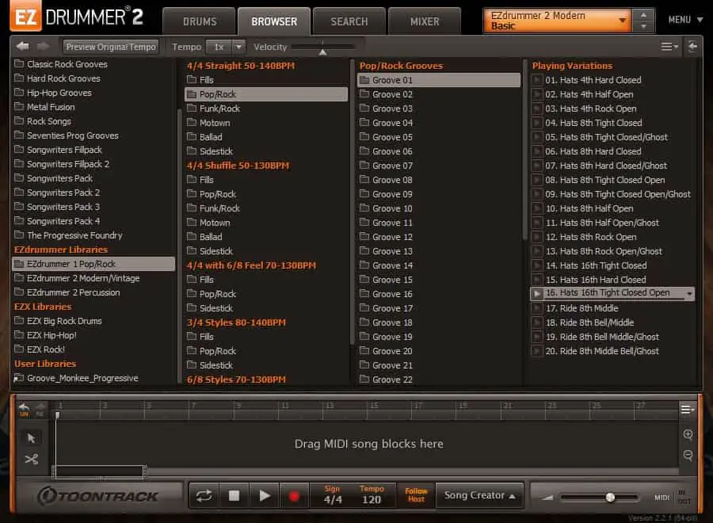Expand the Song Creator panel
Image resolution: width=713 pixels, height=523 pixels.
click(480, 495)
